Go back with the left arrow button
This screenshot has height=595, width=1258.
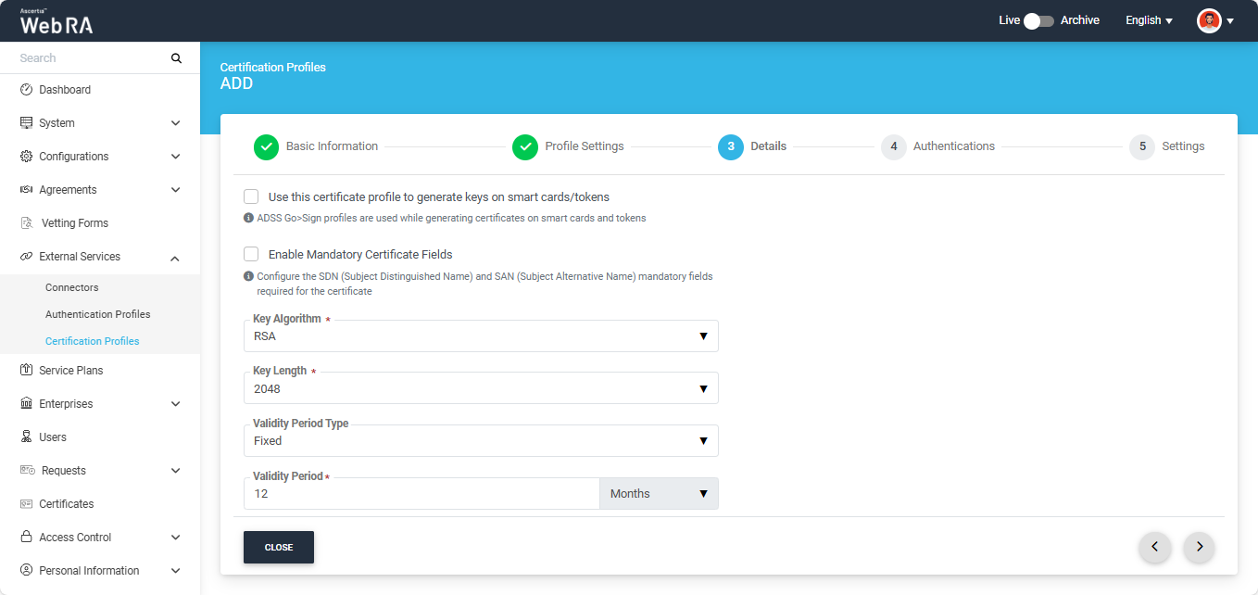coord(1154,547)
